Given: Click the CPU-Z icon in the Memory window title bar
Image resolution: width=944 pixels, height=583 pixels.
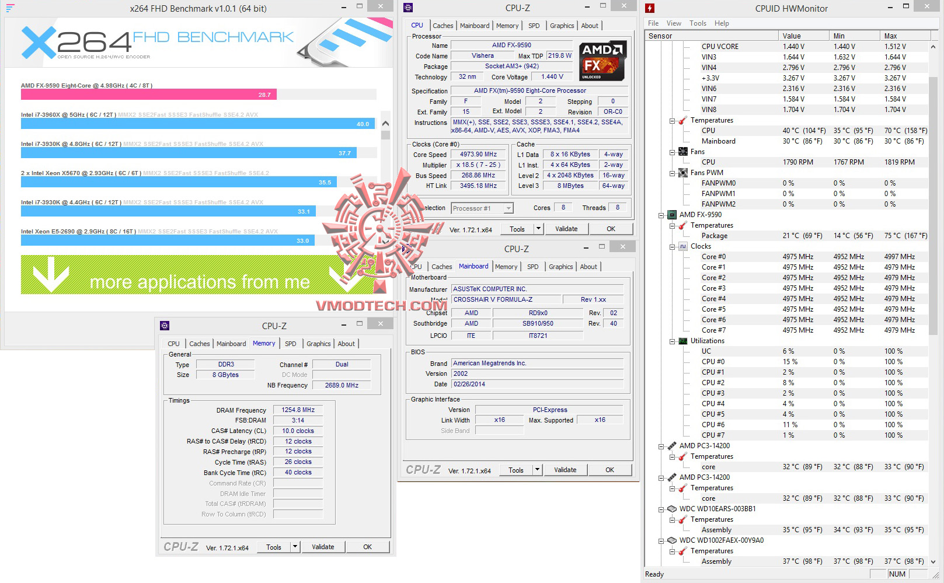Looking at the screenshot, I should (x=165, y=326).
